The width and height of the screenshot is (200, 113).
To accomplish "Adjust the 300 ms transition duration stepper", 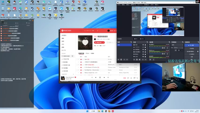I will click(182, 48).
